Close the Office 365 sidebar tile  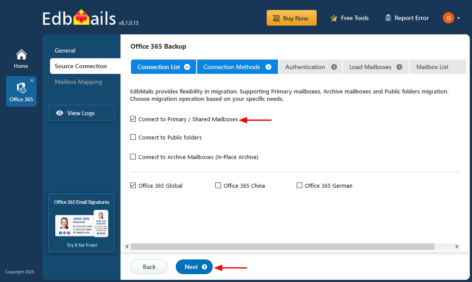tap(32, 80)
